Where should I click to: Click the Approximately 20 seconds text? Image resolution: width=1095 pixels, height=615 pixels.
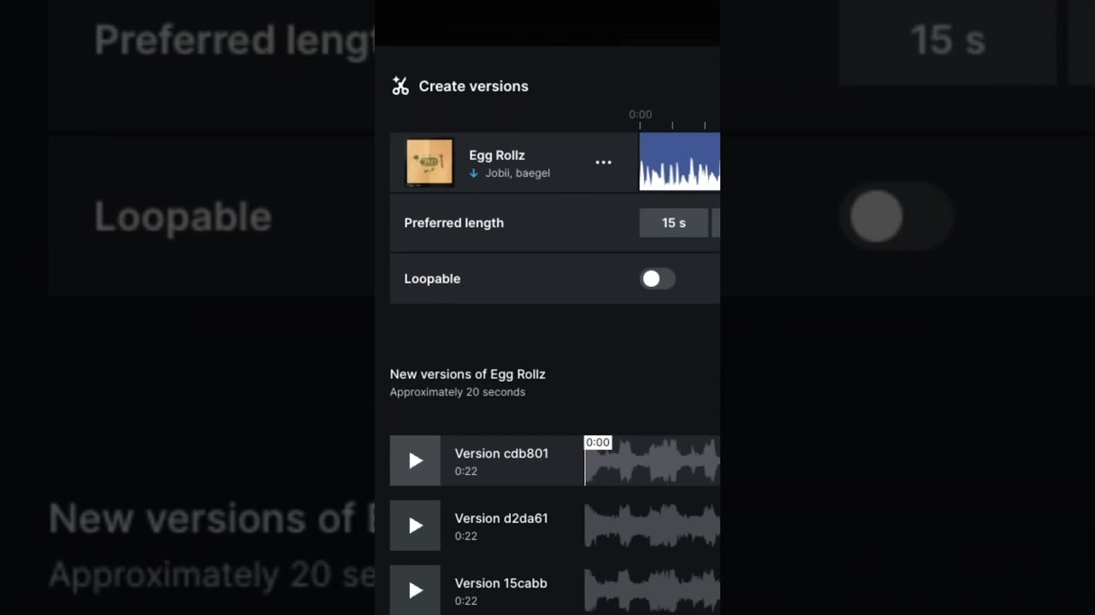coord(458,392)
